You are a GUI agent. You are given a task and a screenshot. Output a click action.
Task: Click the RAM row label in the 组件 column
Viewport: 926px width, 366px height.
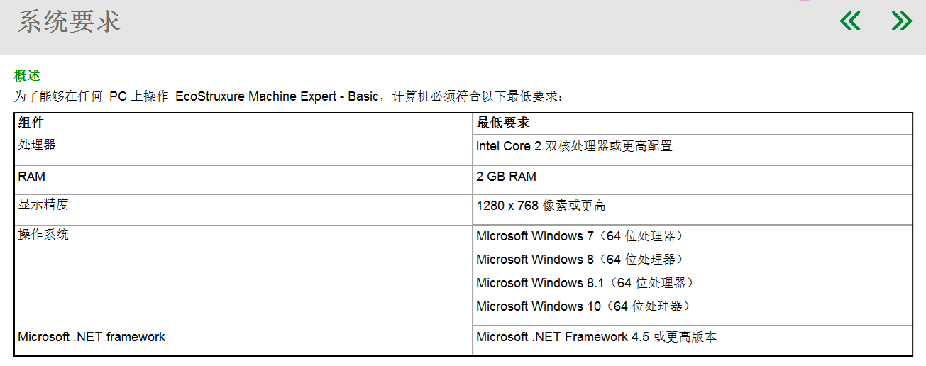(x=32, y=176)
